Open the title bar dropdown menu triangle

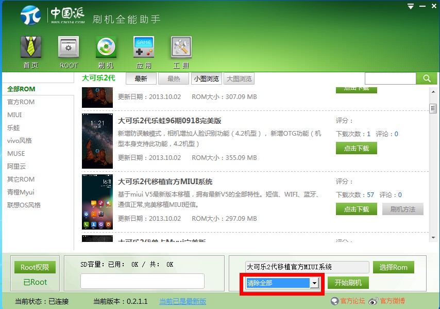pyautogui.click(x=411, y=6)
